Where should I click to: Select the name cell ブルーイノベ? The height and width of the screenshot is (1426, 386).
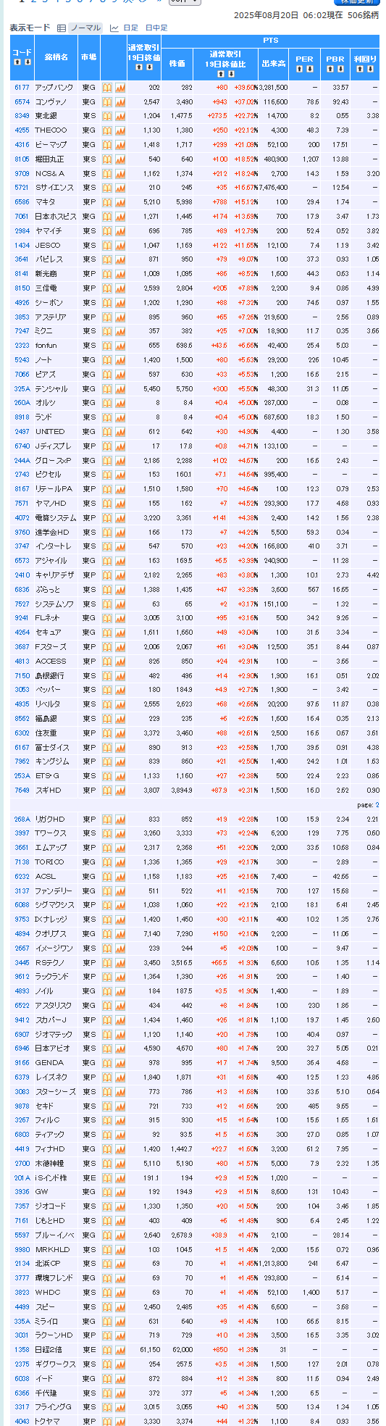54,1235
